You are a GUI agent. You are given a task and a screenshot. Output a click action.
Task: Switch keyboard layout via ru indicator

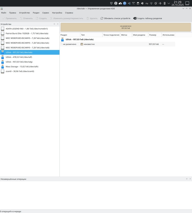pyautogui.click(x=147, y=3)
